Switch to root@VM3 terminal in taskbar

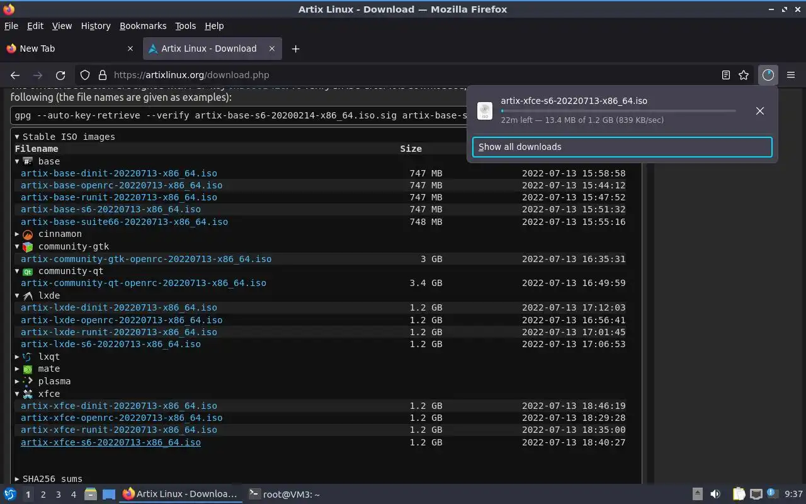point(284,495)
